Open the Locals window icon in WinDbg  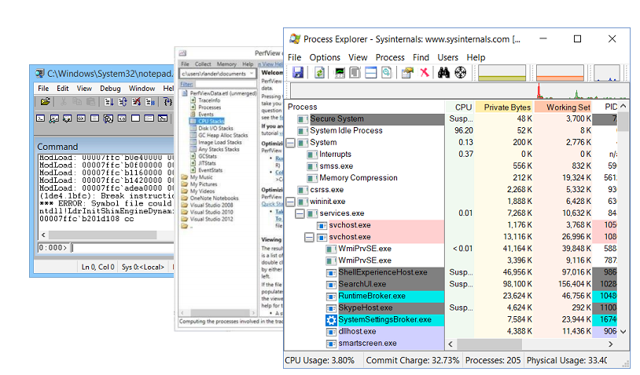(x=68, y=118)
